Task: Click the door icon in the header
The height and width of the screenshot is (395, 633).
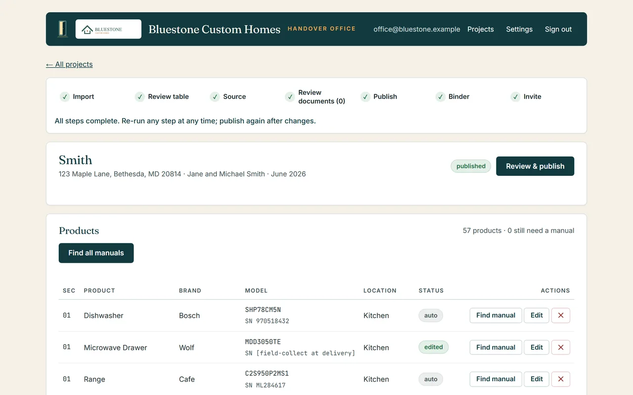Action: click(62, 29)
